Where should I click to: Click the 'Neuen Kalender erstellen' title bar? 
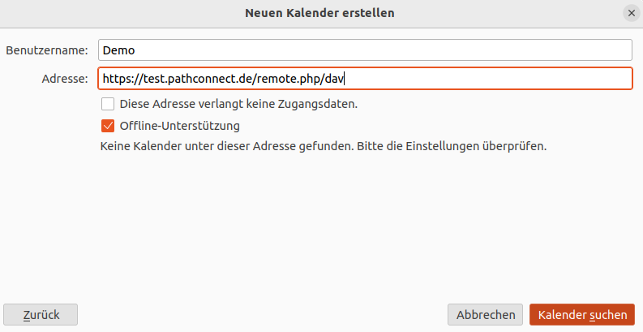(x=319, y=13)
